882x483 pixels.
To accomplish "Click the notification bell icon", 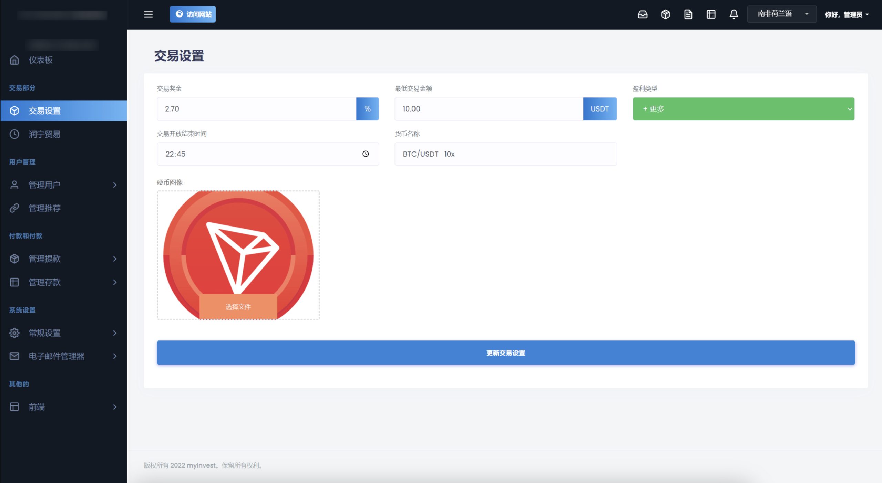I will point(733,14).
